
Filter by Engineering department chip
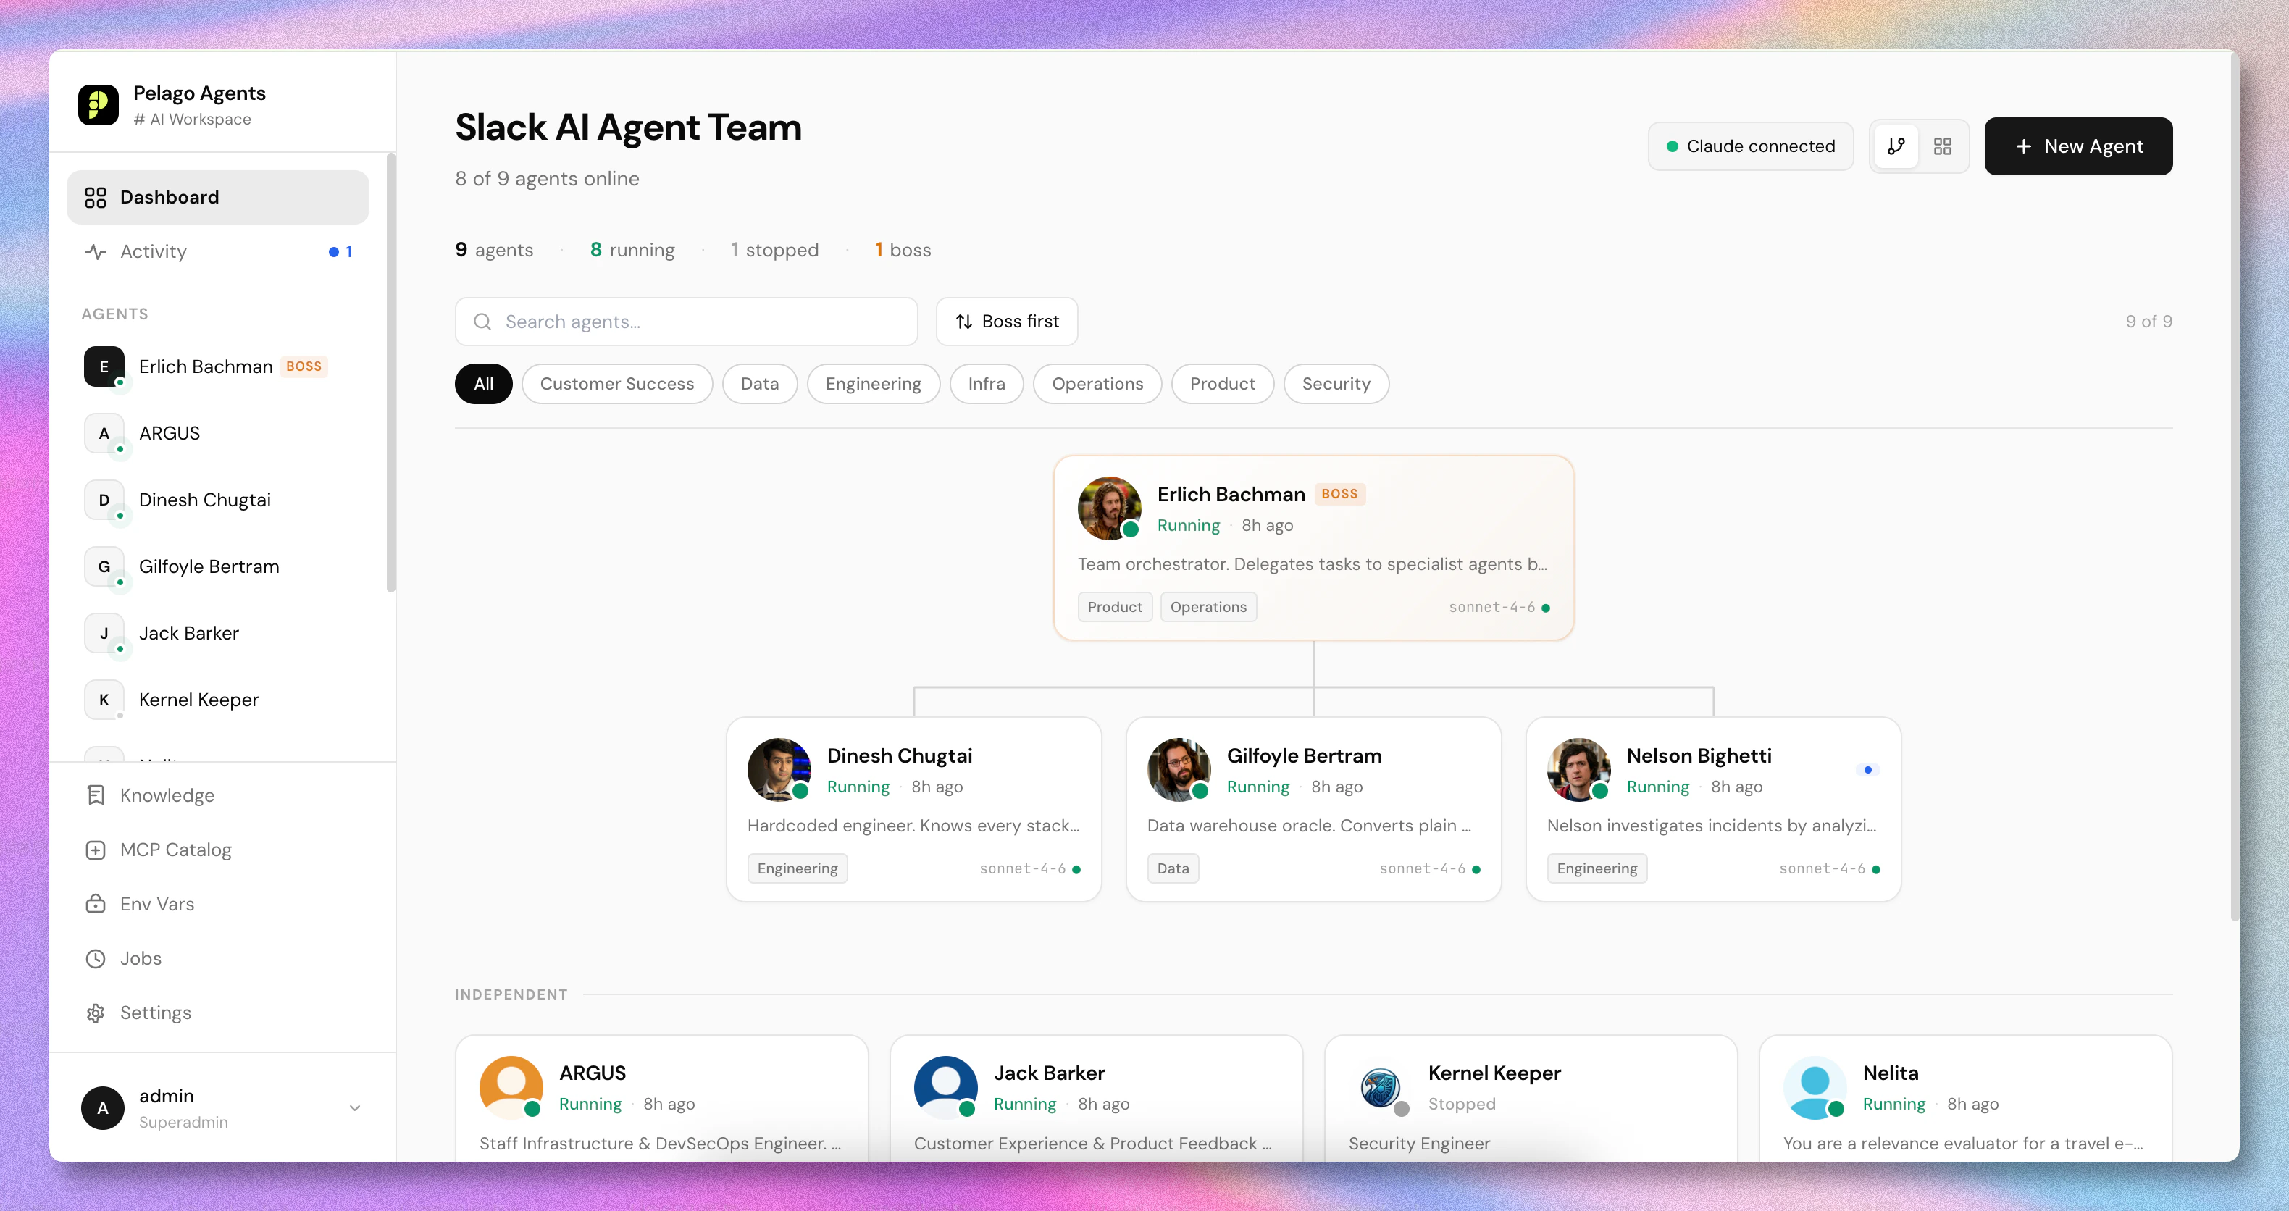[874, 384]
